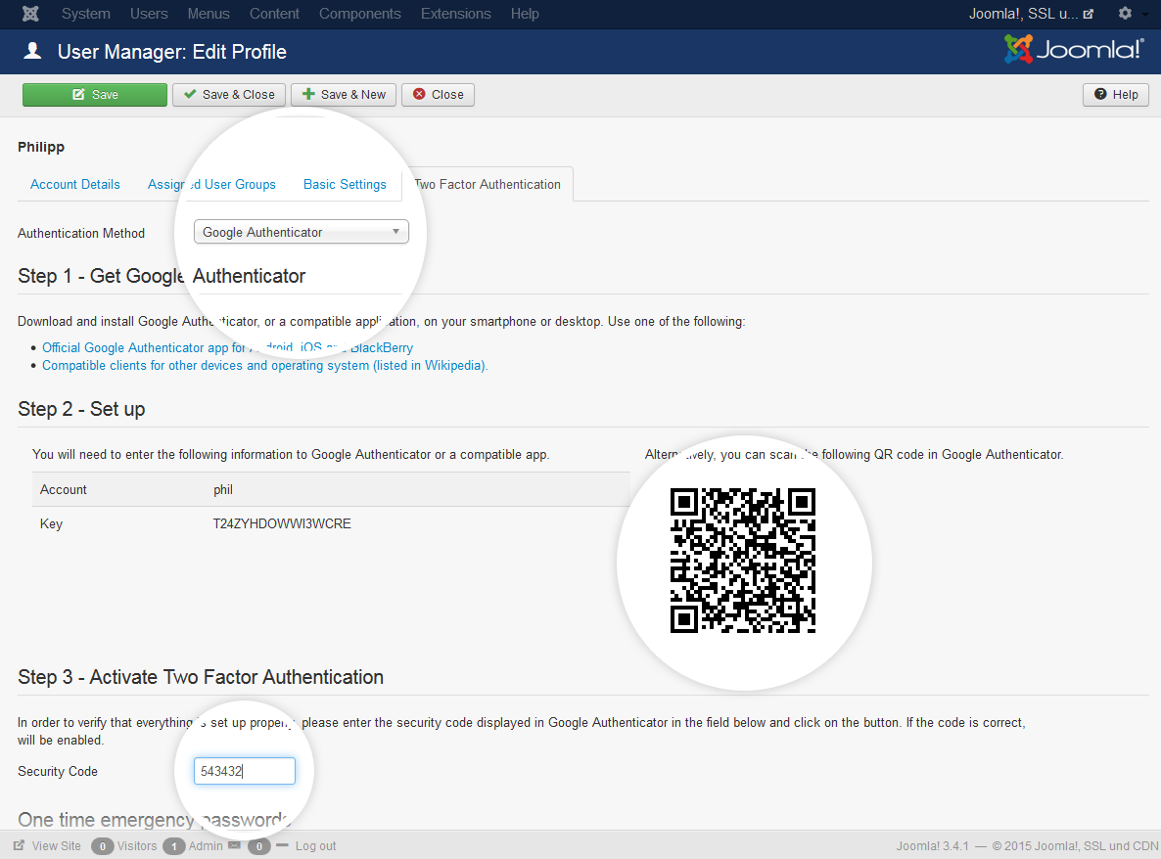Open the Components menu

tap(360, 14)
